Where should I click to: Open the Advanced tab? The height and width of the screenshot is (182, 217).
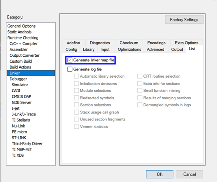pos(155,49)
